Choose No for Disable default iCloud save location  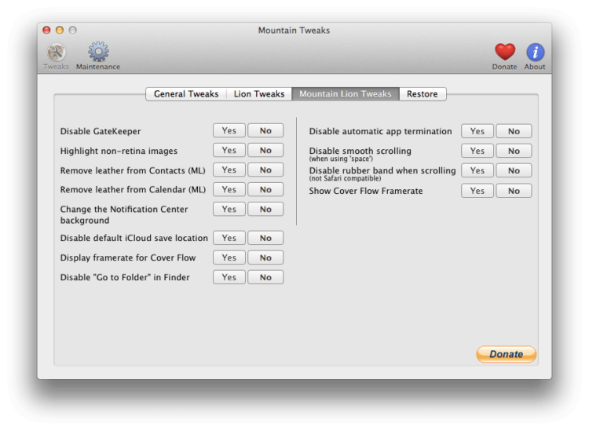(265, 238)
